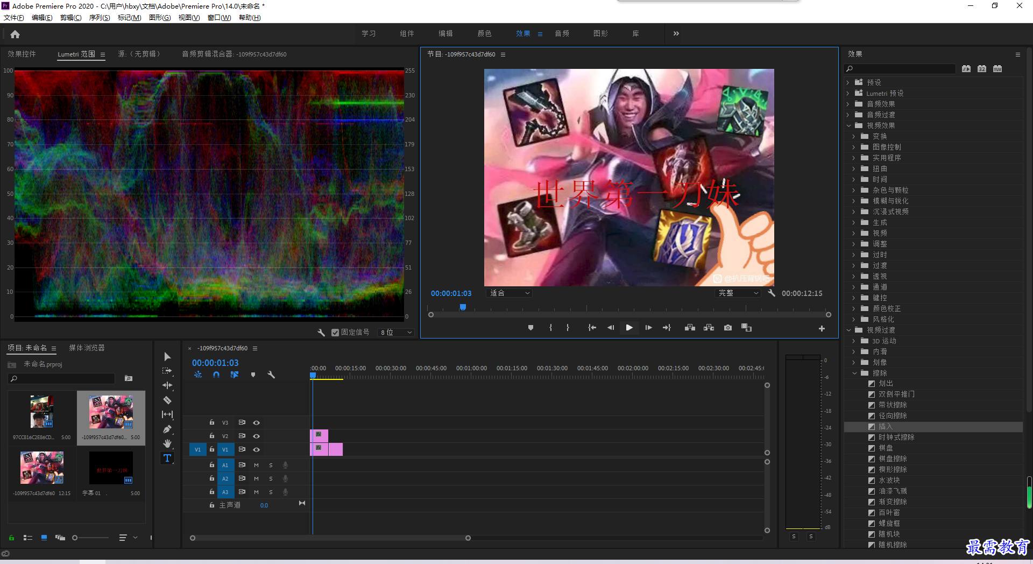Select the Slip tool

[167, 414]
